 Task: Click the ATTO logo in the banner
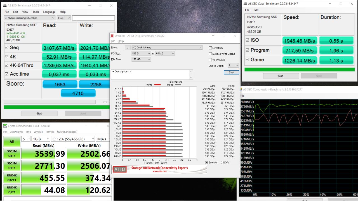pos(119,169)
